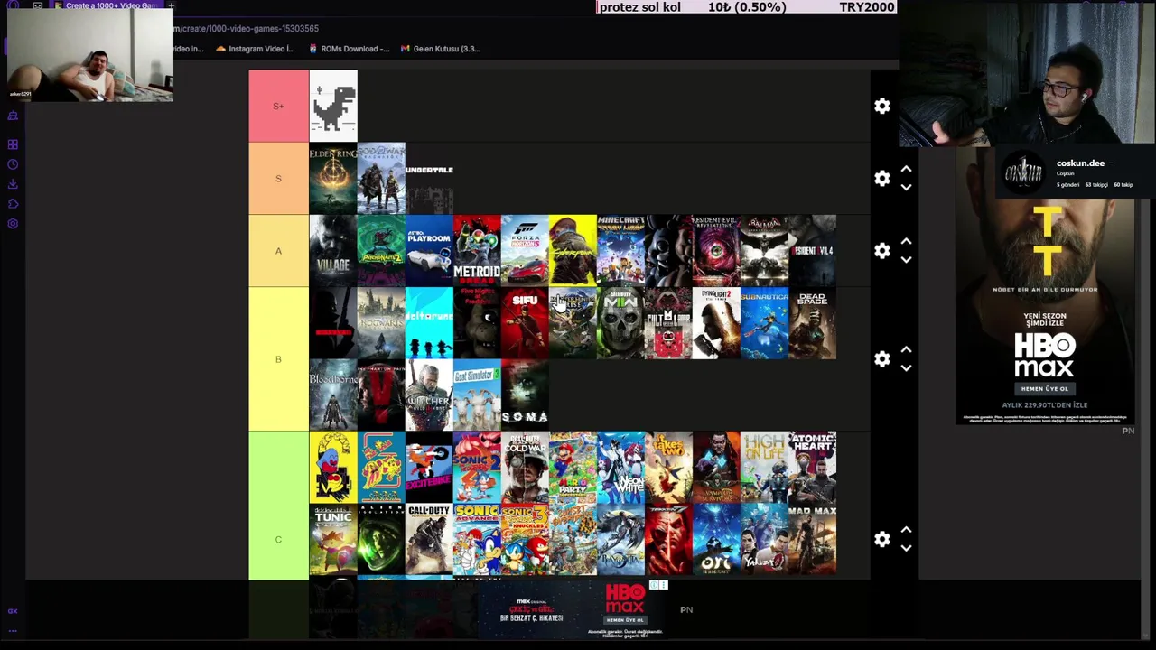
Task: Select the Dying Light 2 tile
Action: [716, 323]
